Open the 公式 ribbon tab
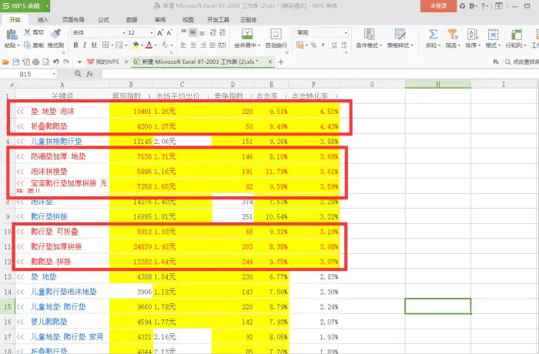Image resolution: width=539 pixels, height=354 pixels. coord(103,19)
